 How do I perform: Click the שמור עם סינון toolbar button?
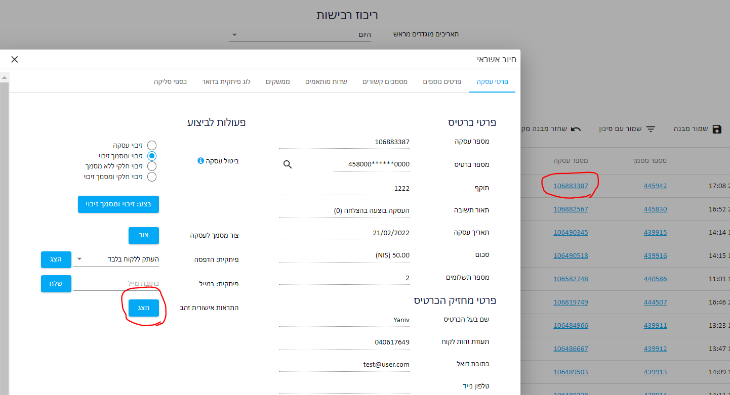point(627,129)
